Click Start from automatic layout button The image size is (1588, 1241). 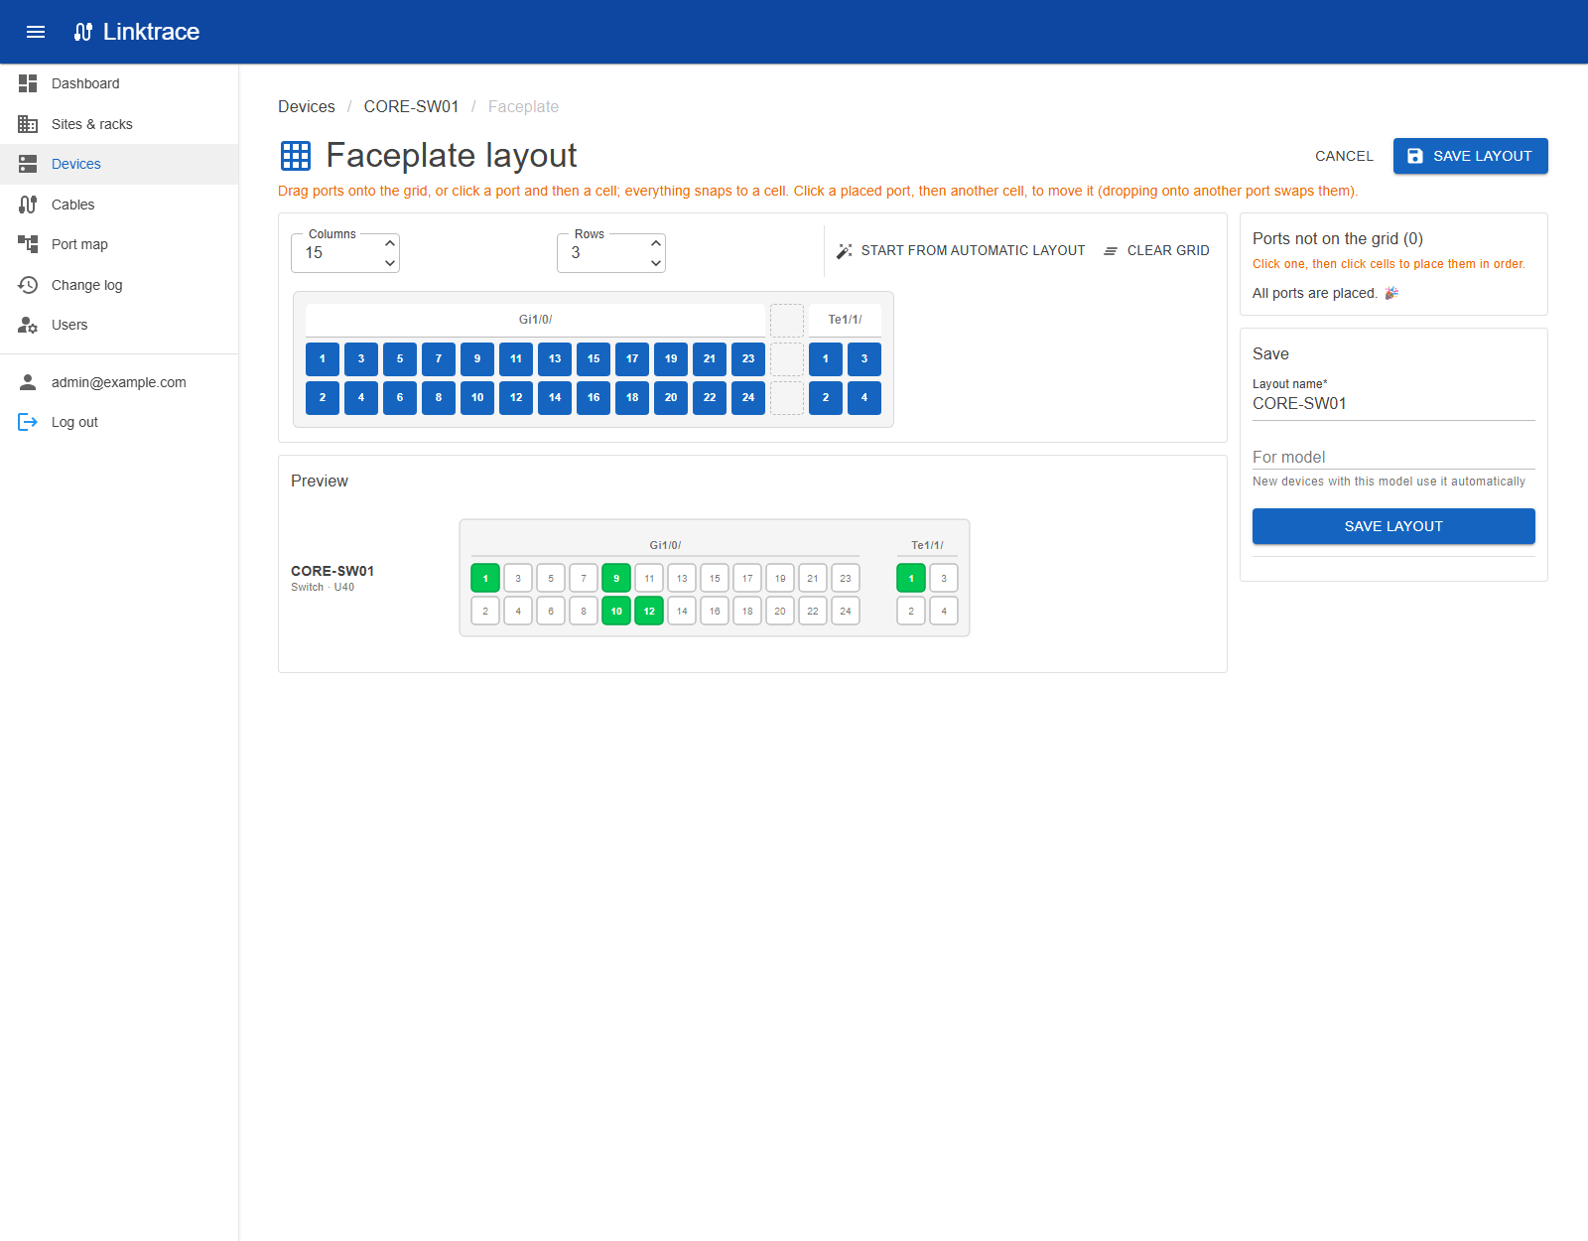click(x=960, y=250)
